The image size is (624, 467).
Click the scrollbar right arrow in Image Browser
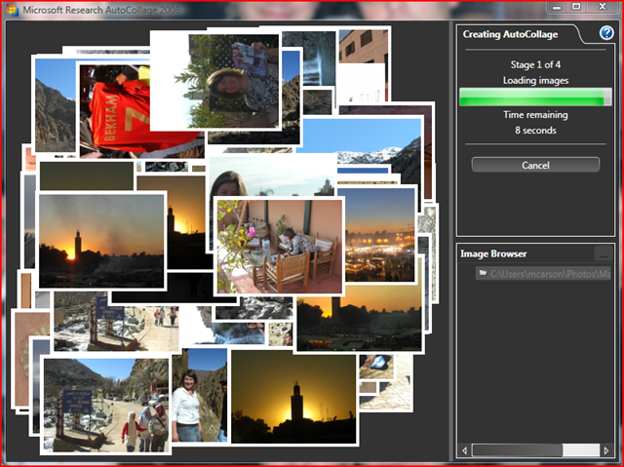click(x=607, y=450)
